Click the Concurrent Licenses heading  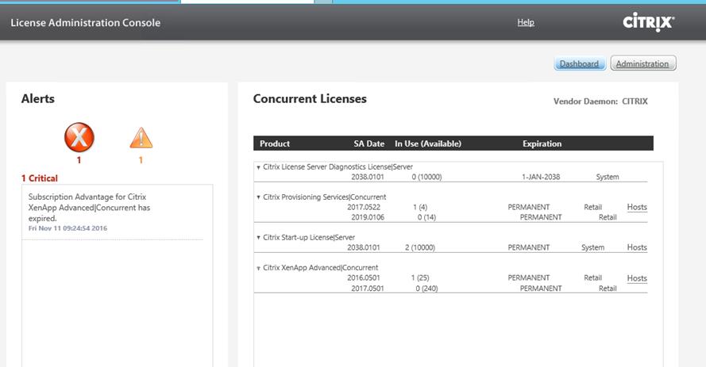[310, 99]
